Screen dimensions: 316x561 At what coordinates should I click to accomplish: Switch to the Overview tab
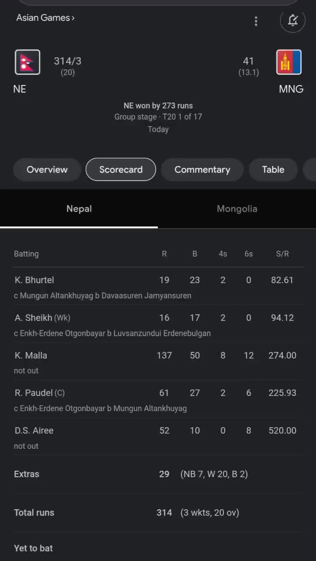point(47,170)
